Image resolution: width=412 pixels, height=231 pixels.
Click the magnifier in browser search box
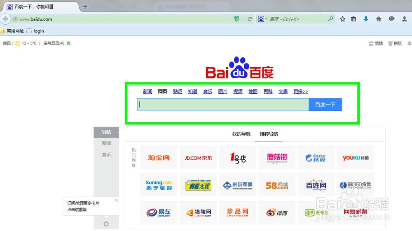click(x=331, y=19)
